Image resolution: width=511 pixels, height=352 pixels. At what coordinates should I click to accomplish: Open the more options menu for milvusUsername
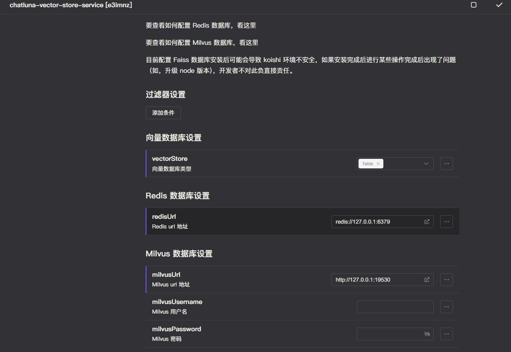tap(446, 306)
